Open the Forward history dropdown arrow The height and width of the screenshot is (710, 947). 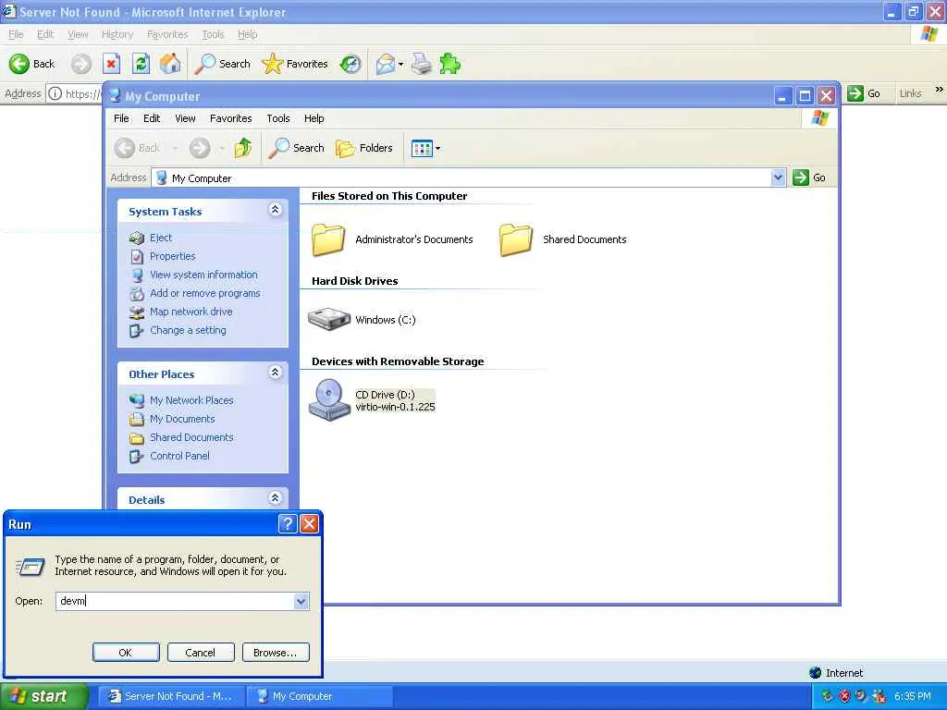coord(222,149)
